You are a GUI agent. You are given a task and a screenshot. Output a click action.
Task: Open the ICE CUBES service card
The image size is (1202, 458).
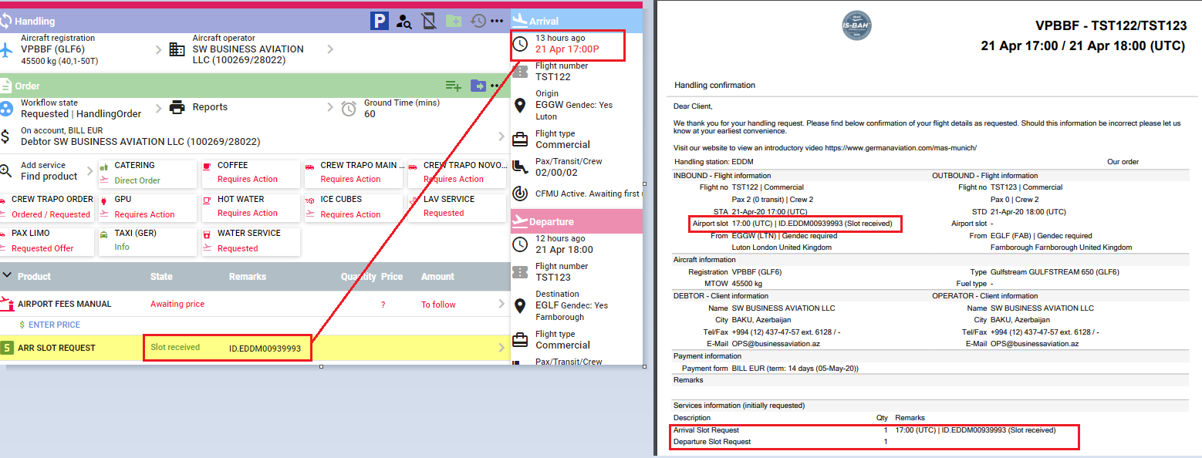tap(353, 207)
